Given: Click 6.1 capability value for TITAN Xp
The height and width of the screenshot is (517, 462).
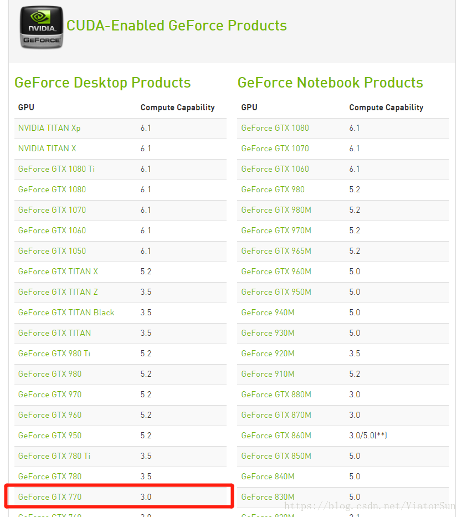Looking at the screenshot, I should tap(146, 128).
